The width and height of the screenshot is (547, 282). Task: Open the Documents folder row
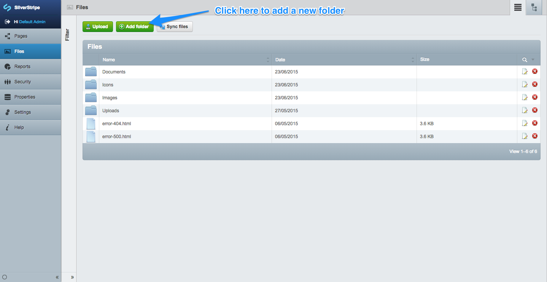114,72
